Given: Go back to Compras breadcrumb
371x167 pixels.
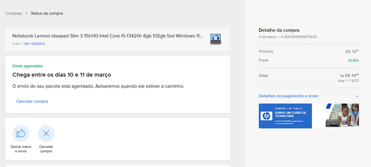Looking at the screenshot, I should point(13,13).
